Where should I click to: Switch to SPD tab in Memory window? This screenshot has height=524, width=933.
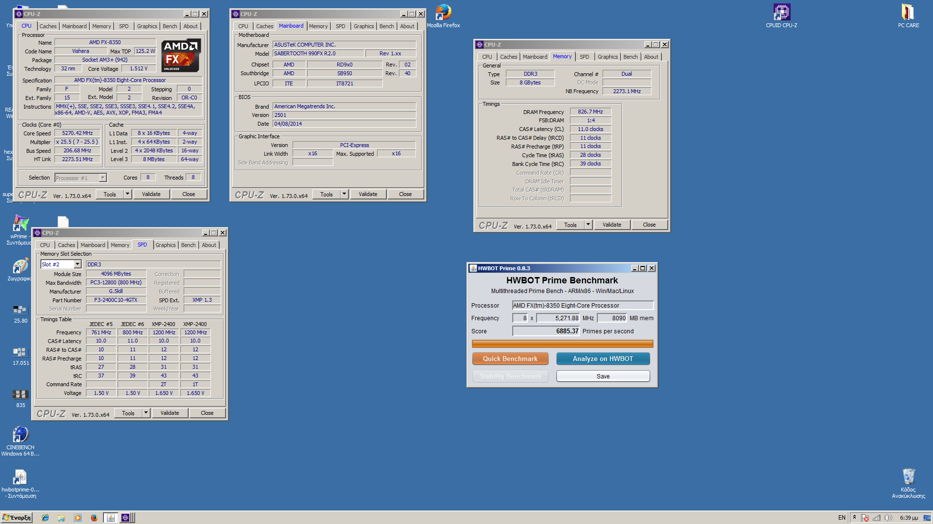click(x=585, y=57)
